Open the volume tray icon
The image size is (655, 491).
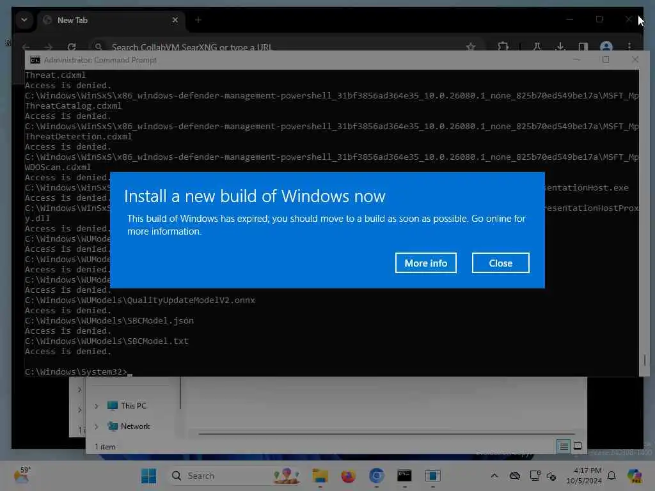click(x=551, y=476)
